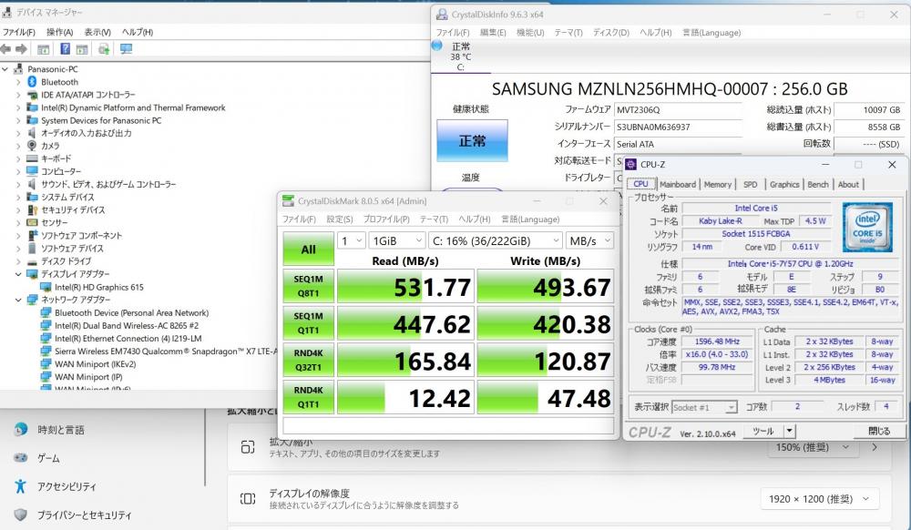
Task: Click the chevron next to the scale setting
Action: click(x=874, y=447)
